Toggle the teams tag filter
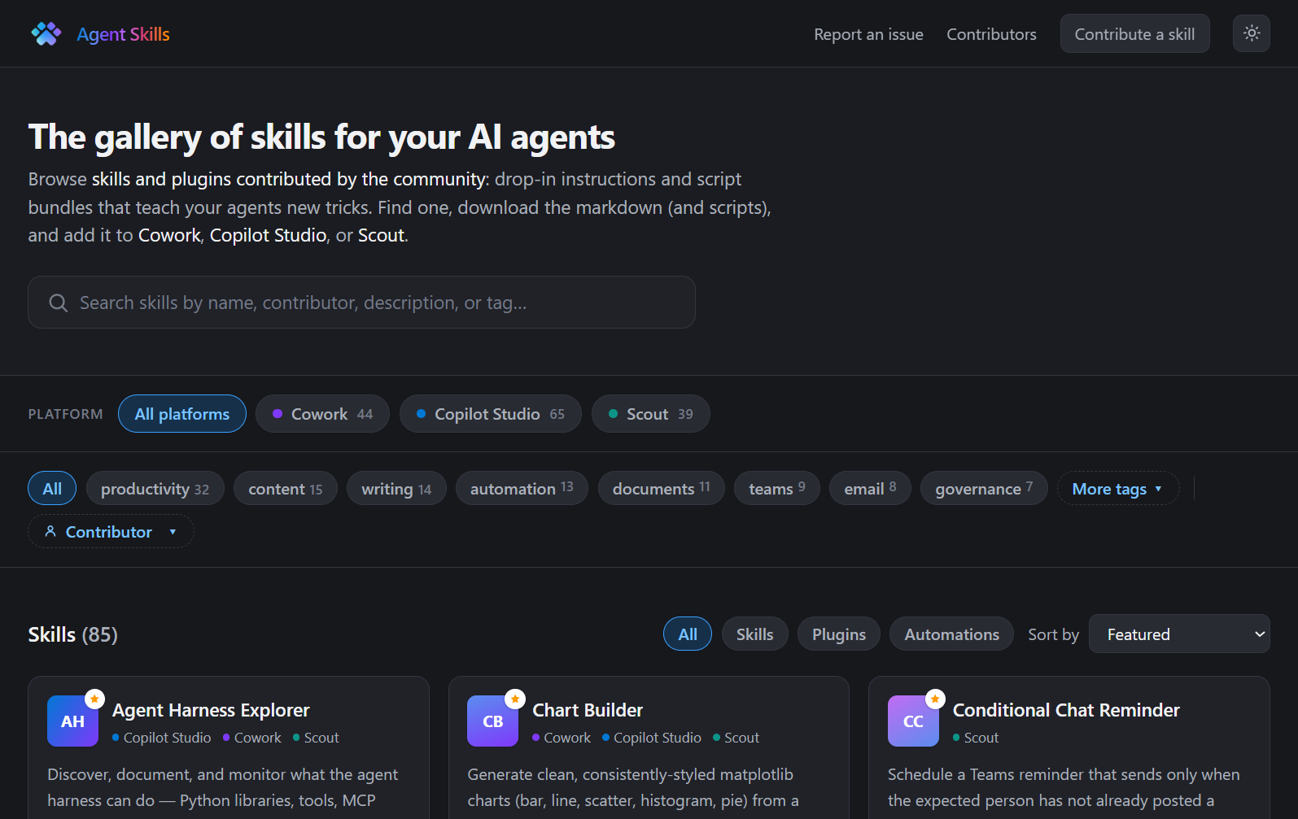 (776, 489)
